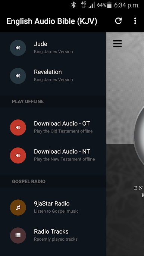Click the speaker icon beside Jude

[18, 48]
